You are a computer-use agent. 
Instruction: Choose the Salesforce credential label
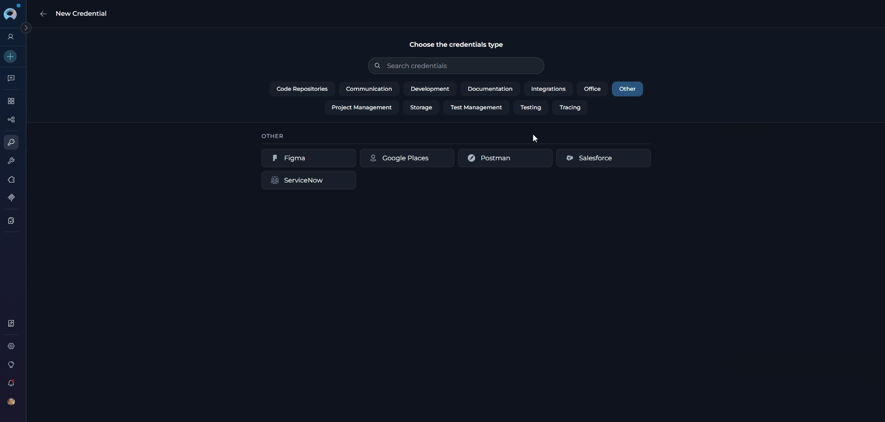pos(595,158)
